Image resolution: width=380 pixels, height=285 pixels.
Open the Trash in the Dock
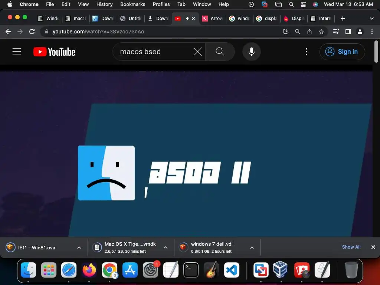click(351, 270)
